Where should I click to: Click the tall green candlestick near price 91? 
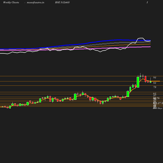point(138,82)
